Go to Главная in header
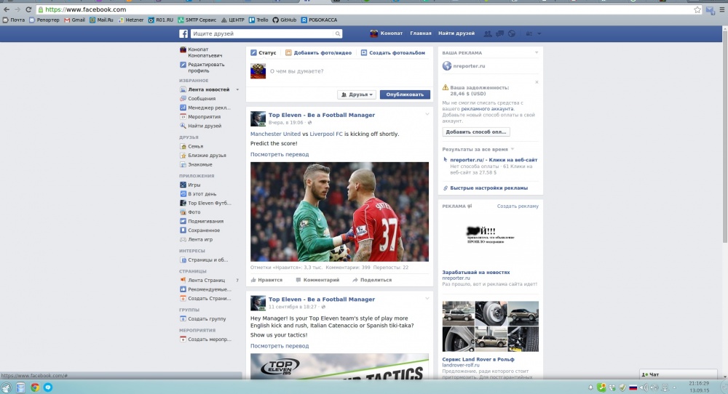The image size is (728, 394). (421, 33)
